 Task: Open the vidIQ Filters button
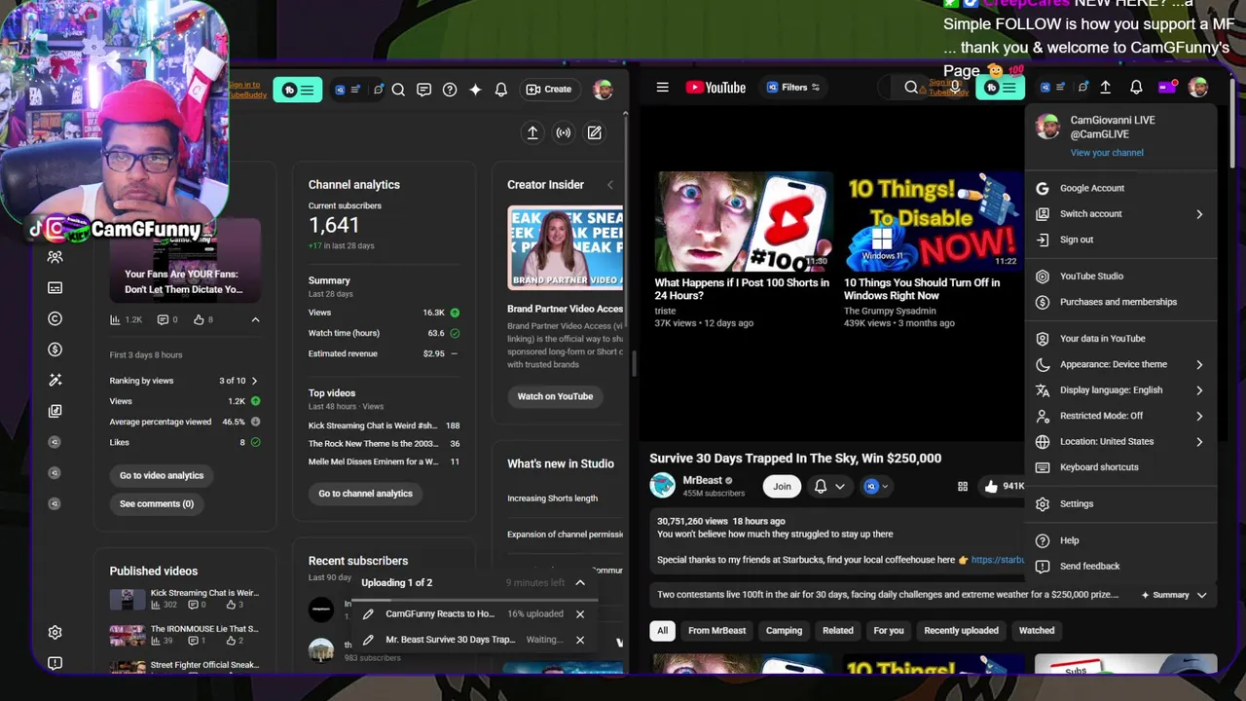[x=792, y=88]
